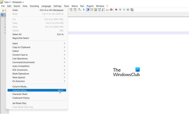Choose Begin/End Select menu entry
This screenshot has width=189, height=114.
[x=37, y=38]
